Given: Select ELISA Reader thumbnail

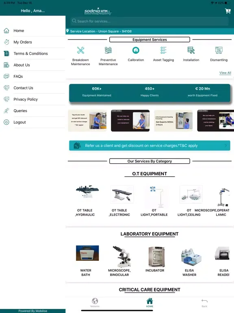Looking at the screenshot, I should 222,253.
